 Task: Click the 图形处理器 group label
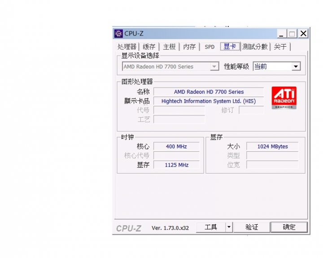tap(137, 82)
